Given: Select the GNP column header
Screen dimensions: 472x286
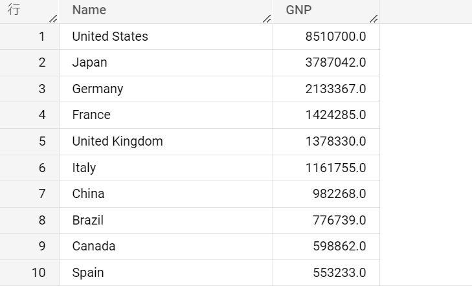Looking at the screenshot, I should (326, 12).
